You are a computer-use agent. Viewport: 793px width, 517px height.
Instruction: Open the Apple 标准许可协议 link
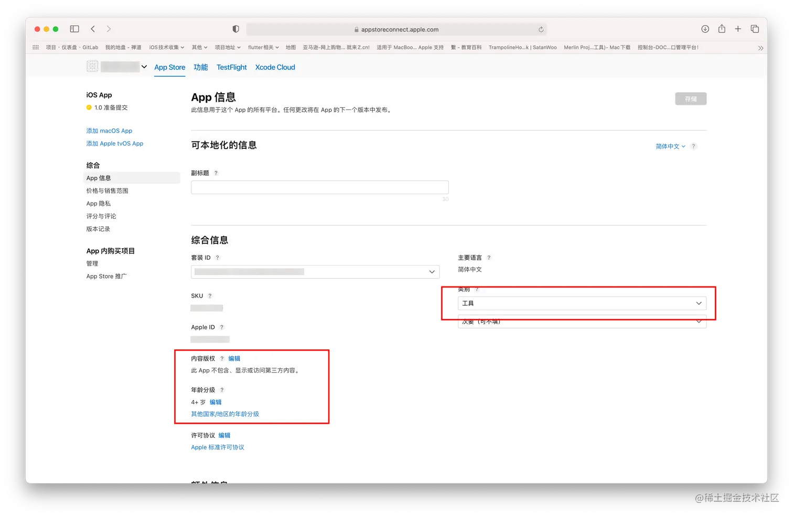pos(218,447)
